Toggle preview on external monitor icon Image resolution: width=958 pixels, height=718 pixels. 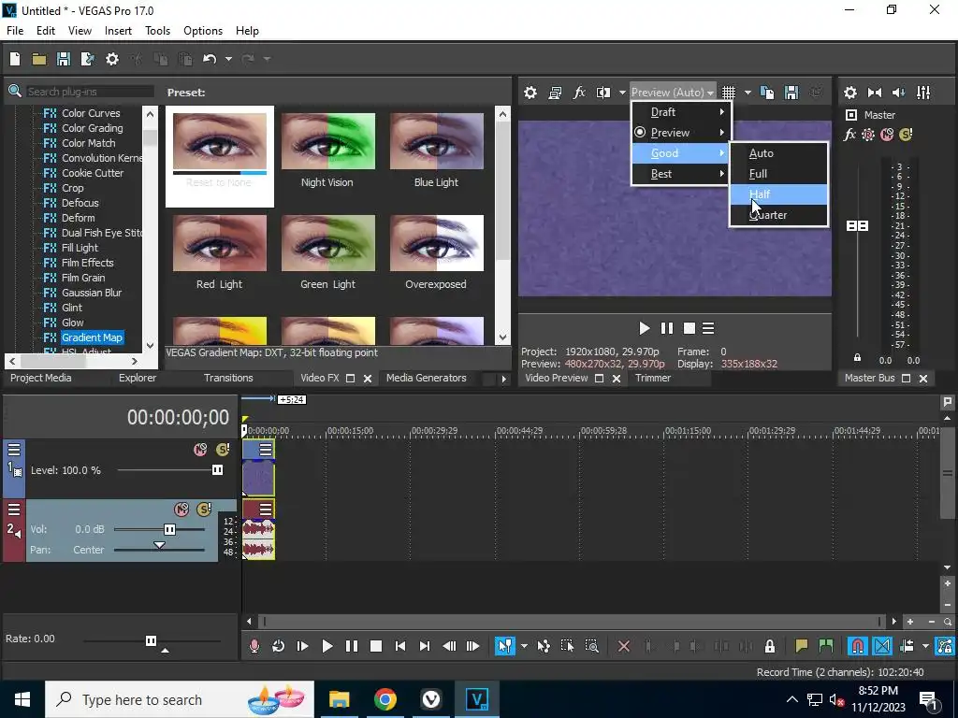coord(555,93)
